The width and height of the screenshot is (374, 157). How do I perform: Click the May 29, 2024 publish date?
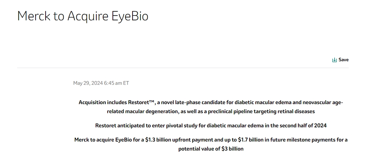(88, 83)
